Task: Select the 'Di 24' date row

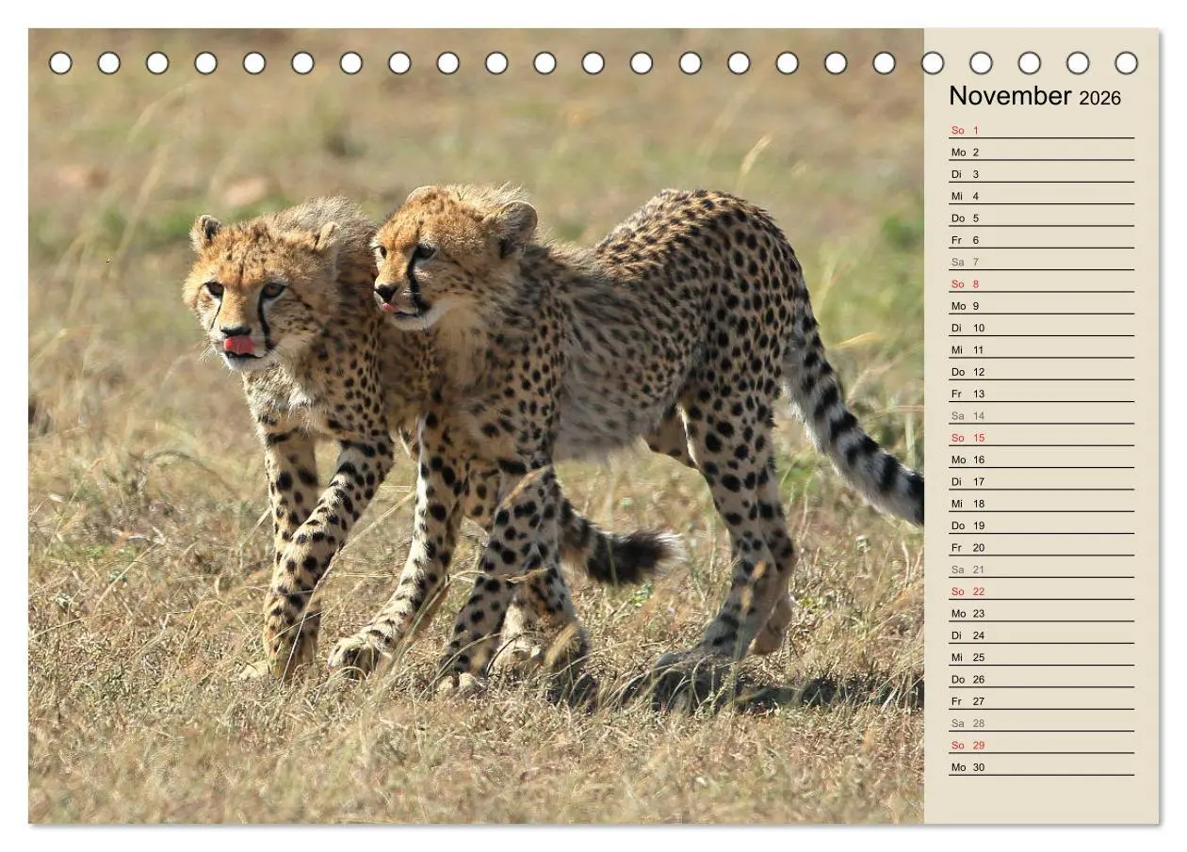Action: [x=1041, y=635]
